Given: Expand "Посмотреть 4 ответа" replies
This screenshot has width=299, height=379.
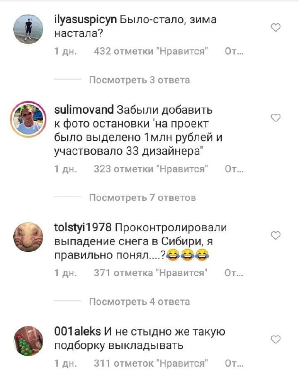Looking at the screenshot, I should click(140, 302).
